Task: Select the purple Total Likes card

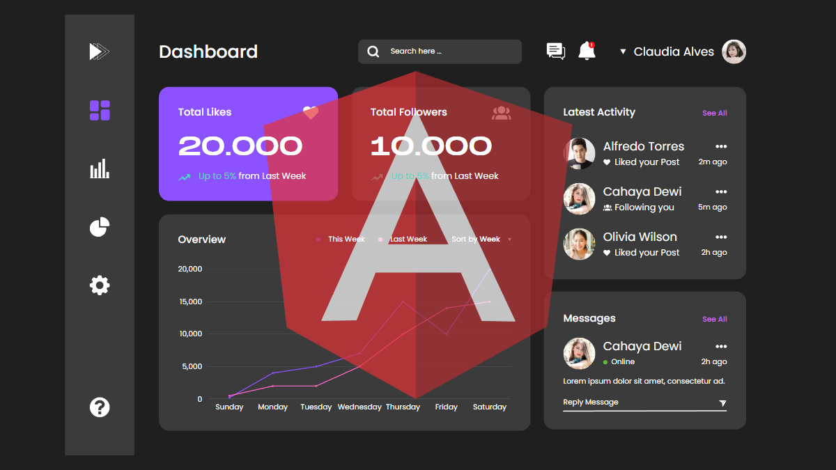Action: pyautogui.click(x=248, y=143)
